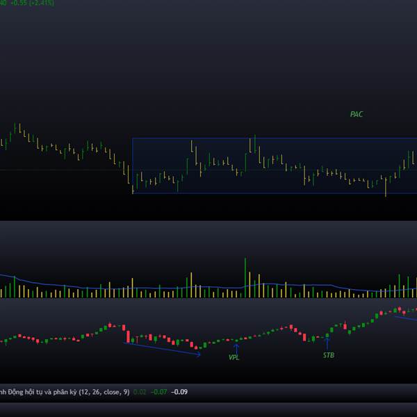Click the highest candle inside the blue rectangle
Viewport: 417px width, 417px height.
(x=254, y=144)
